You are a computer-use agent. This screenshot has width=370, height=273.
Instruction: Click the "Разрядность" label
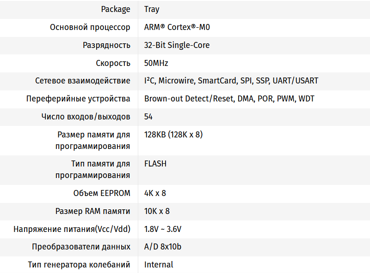click(106, 45)
